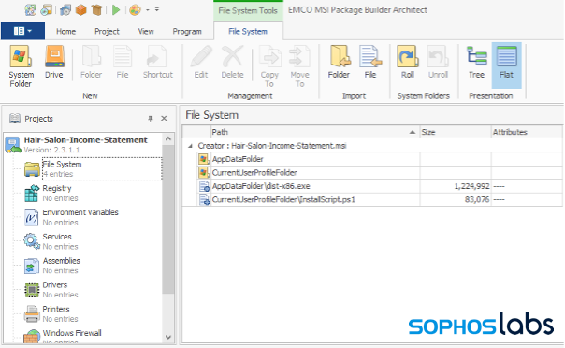Screen dimensions: 565x348
Task: Click the second quick toolbar icon
Action: coord(46,10)
